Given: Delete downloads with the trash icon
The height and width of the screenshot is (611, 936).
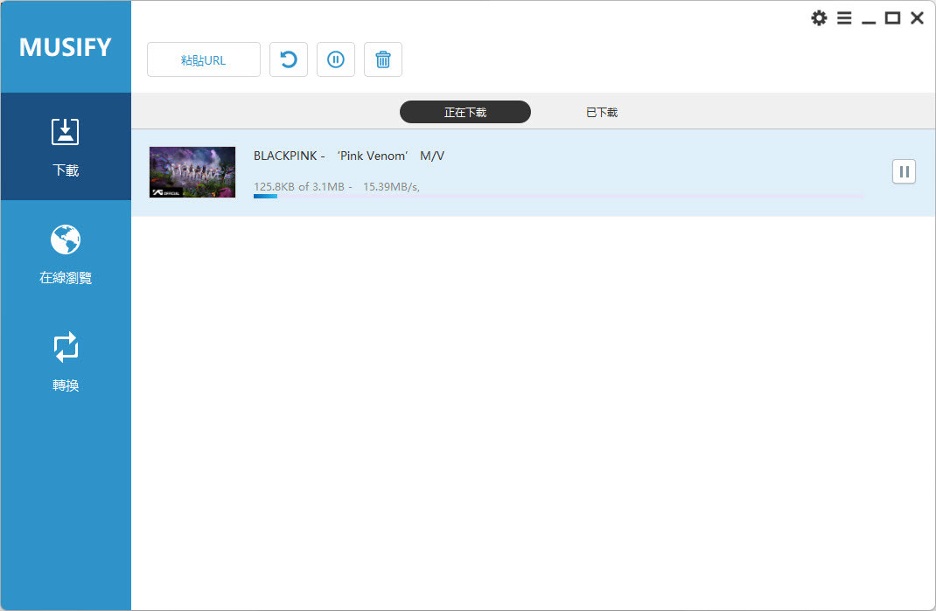Looking at the screenshot, I should [383, 59].
